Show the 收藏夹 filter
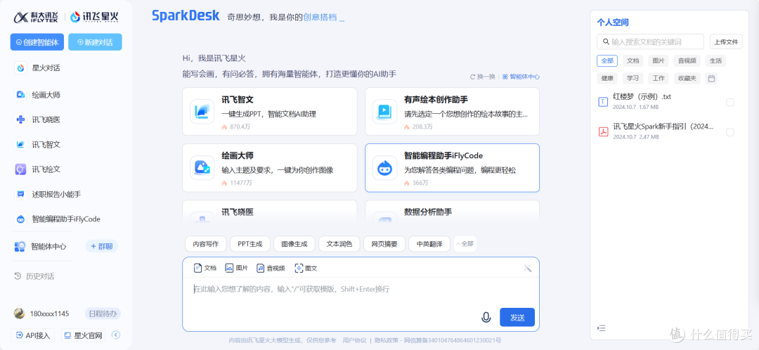The width and height of the screenshot is (759, 350). click(x=687, y=78)
